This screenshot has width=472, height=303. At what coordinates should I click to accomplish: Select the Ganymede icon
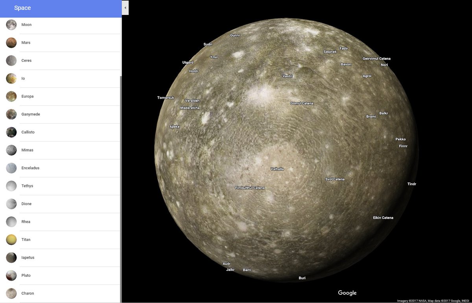[x=11, y=114]
